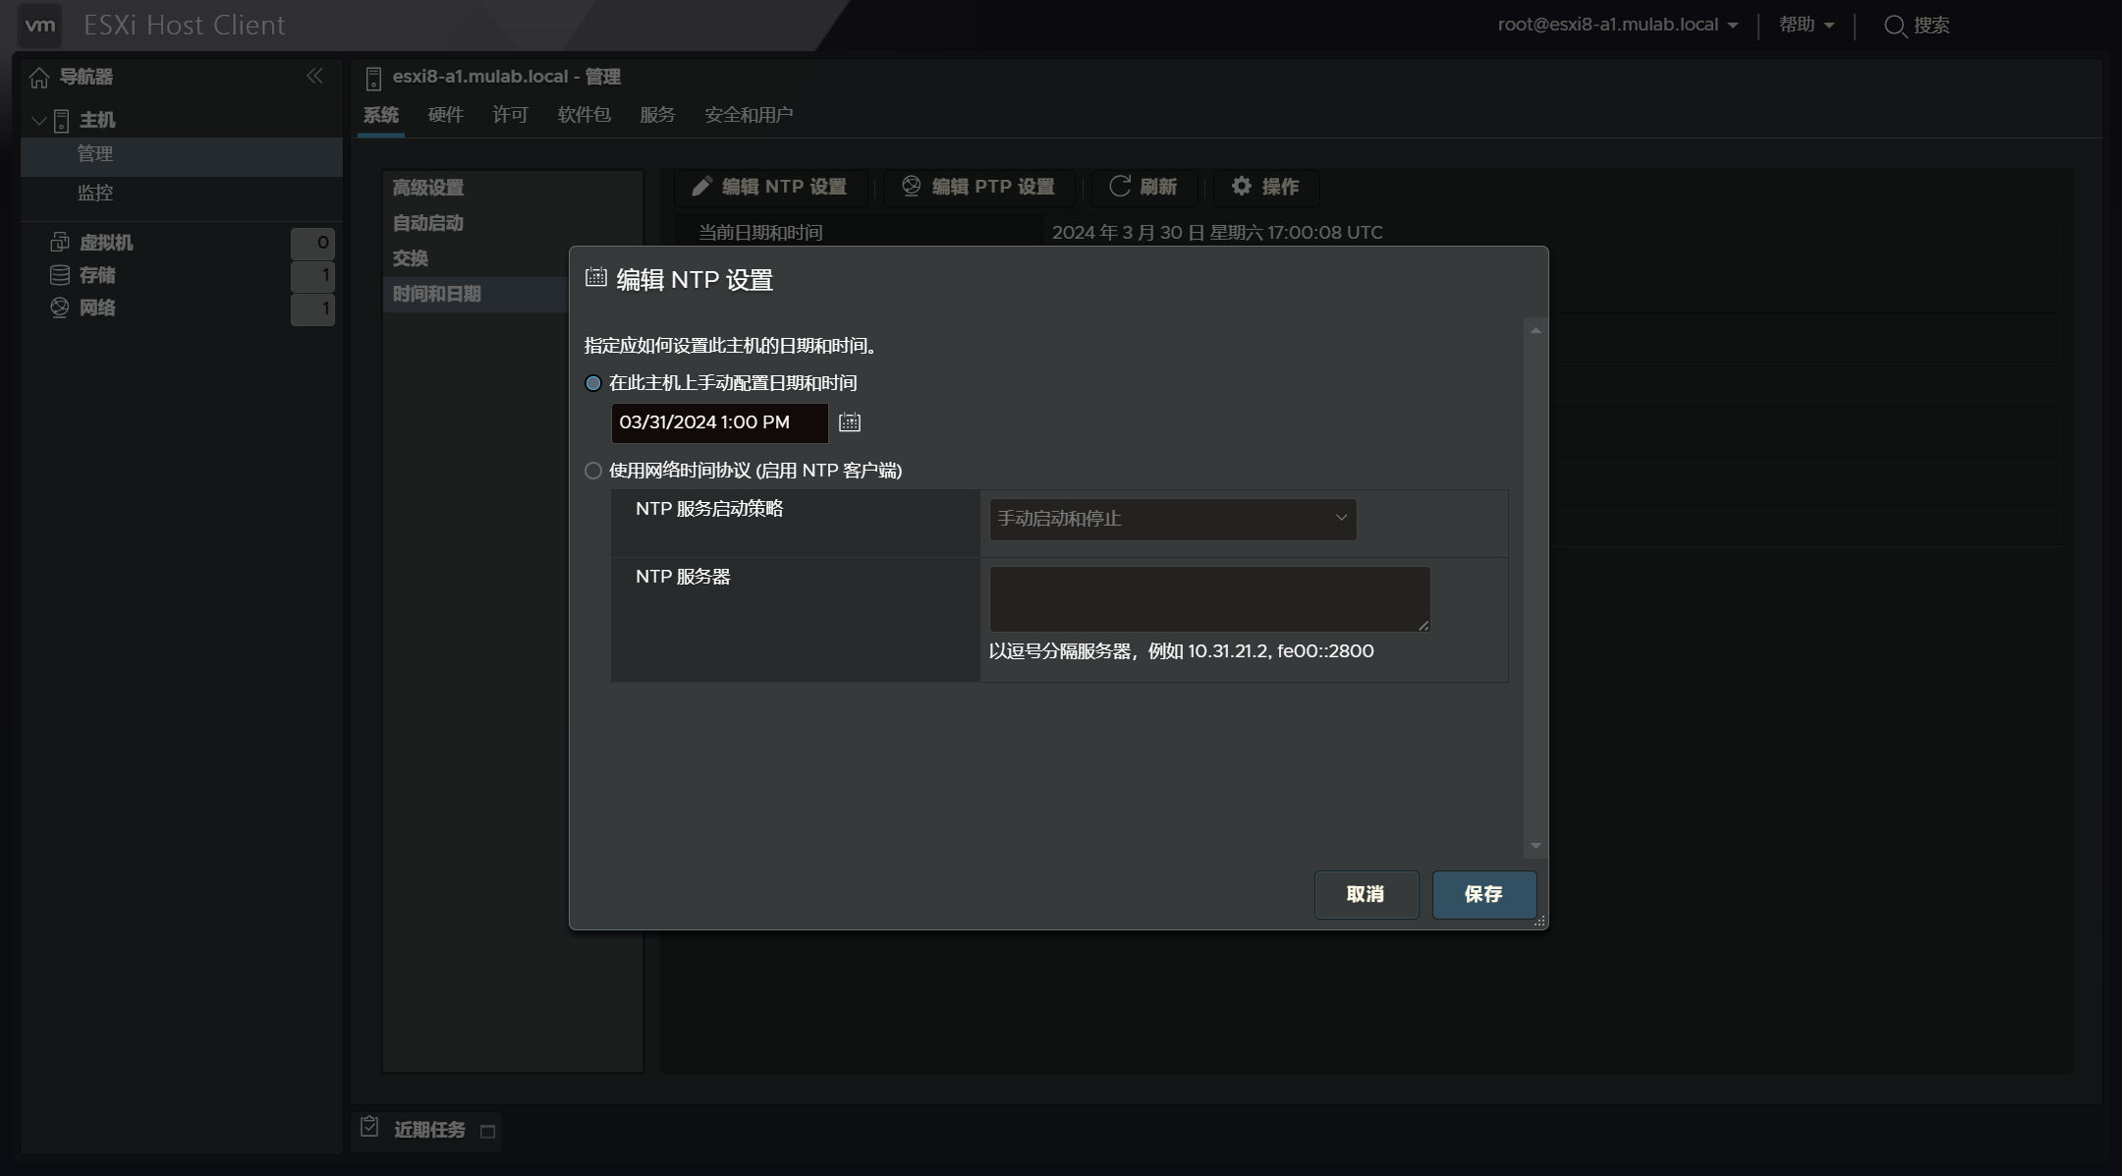Select Monitor under Host in navigator

pyautogui.click(x=95, y=193)
